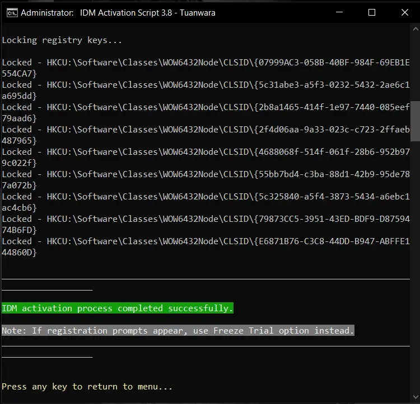Click the vertical scrollbar thumb

(415, 121)
